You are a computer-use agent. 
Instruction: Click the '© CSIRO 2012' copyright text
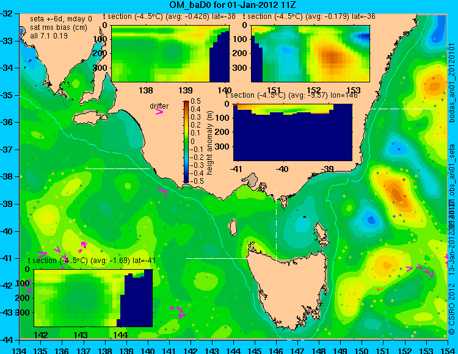point(452,309)
